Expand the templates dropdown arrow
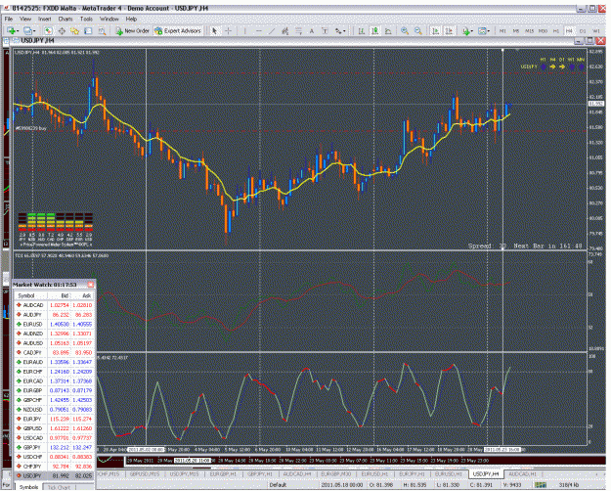611x491 pixels. (489, 30)
